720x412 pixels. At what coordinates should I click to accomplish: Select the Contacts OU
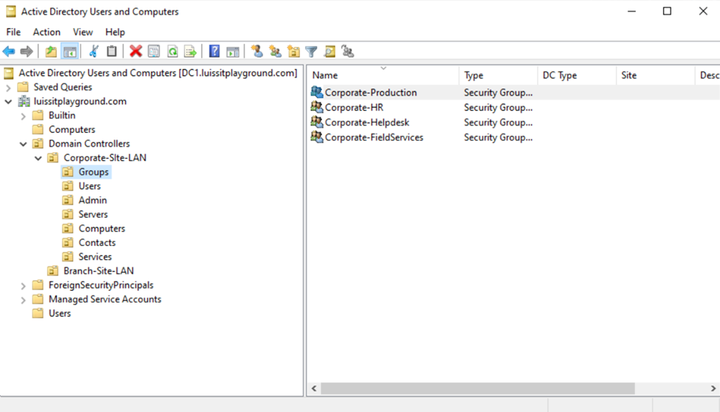click(97, 242)
